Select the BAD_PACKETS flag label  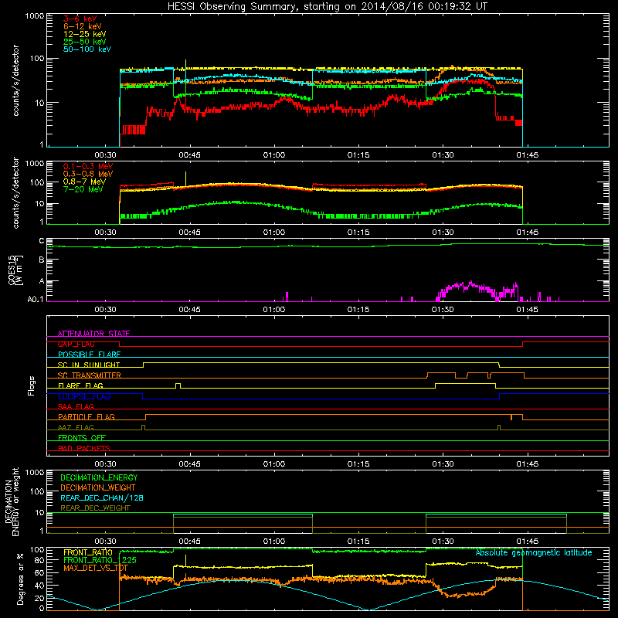pyautogui.click(x=84, y=448)
